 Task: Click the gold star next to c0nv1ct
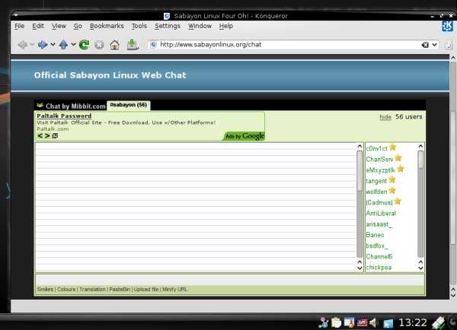(x=392, y=148)
